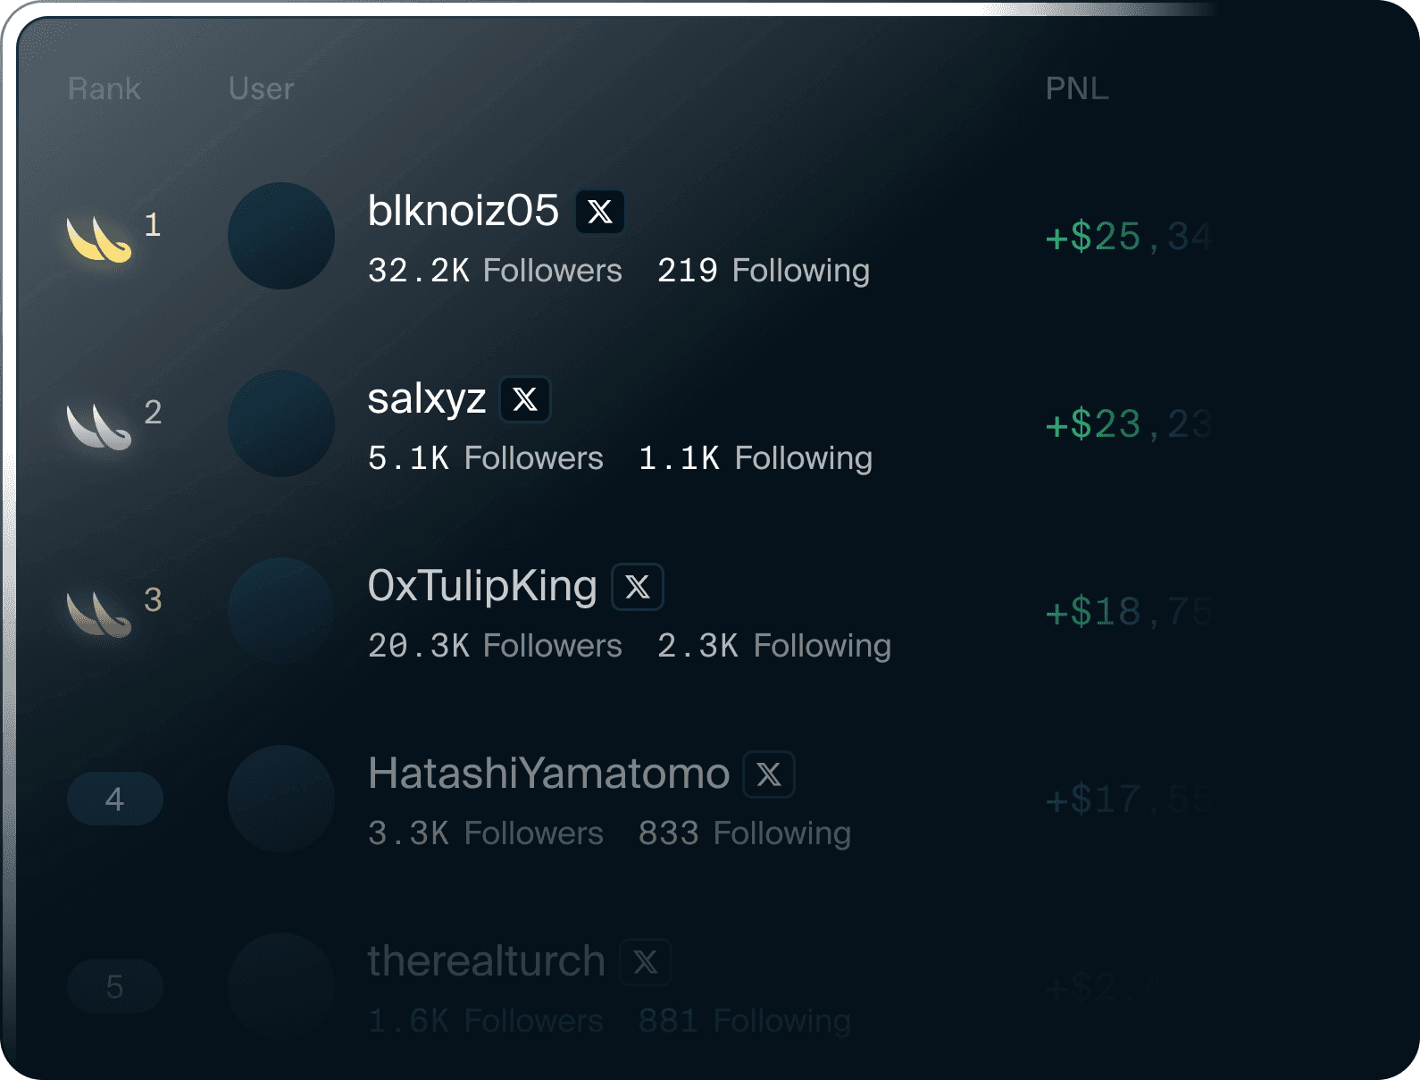1420x1080 pixels.
Task: Click the bronze rank 3 laurel icon
Action: coord(99,614)
